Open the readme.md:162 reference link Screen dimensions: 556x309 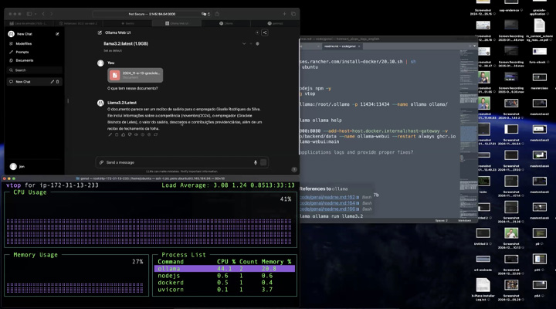(327, 197)
